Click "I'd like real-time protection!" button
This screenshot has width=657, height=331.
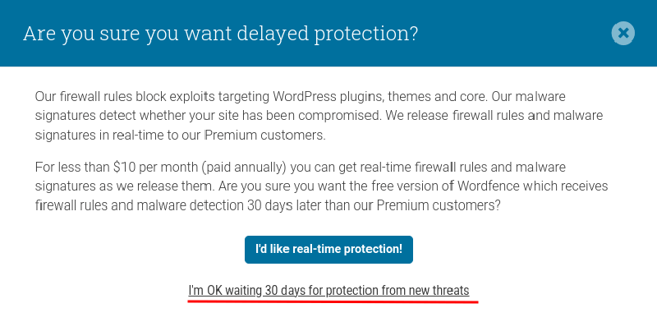pos(328,249)
